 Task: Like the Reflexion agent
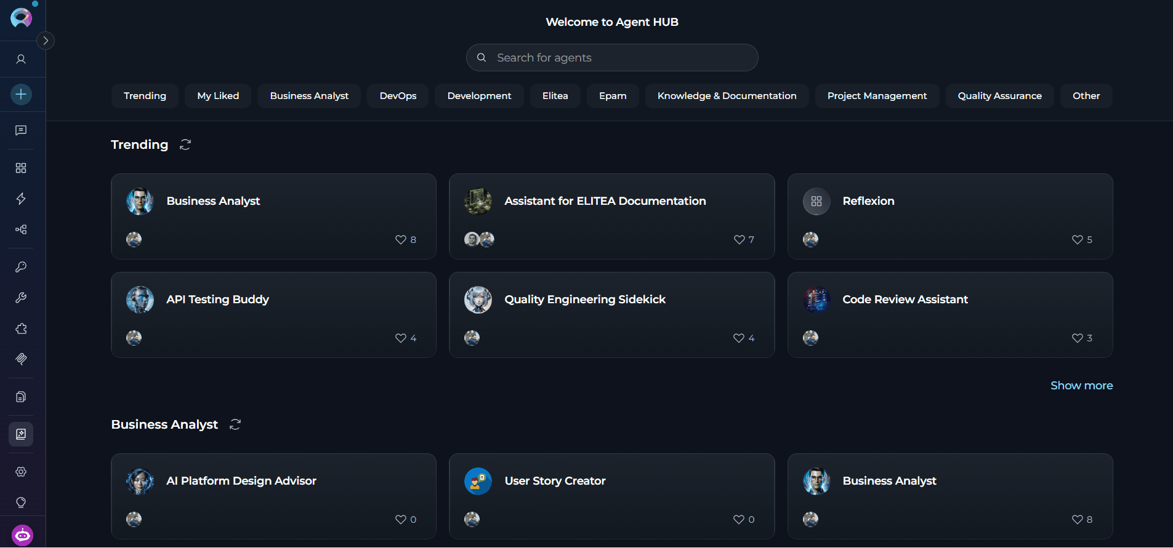[1078, 240]
